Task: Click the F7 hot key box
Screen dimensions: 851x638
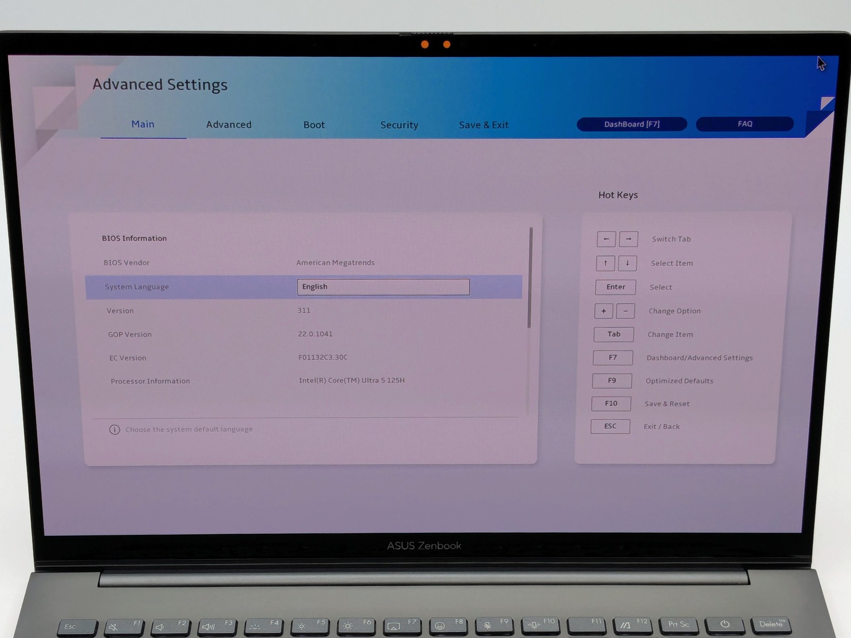Action: [x=613, y=358]
